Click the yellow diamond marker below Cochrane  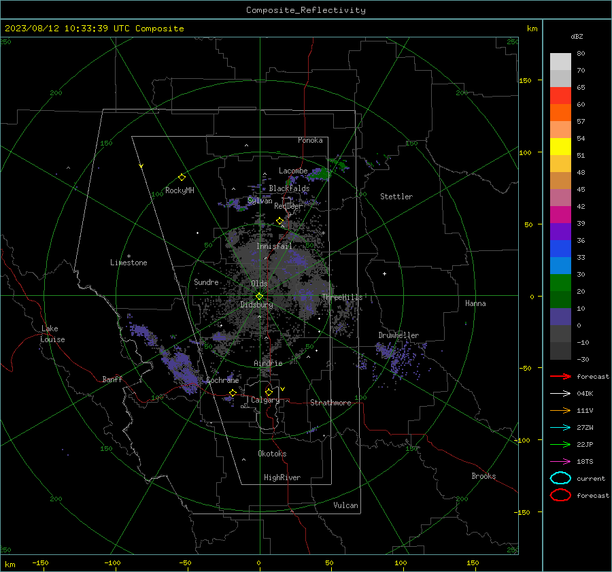point(233,392)
